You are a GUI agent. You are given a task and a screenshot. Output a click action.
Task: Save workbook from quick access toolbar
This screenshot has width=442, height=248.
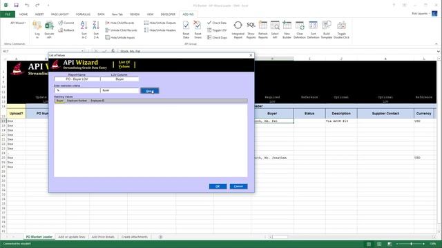click(17, 5)
